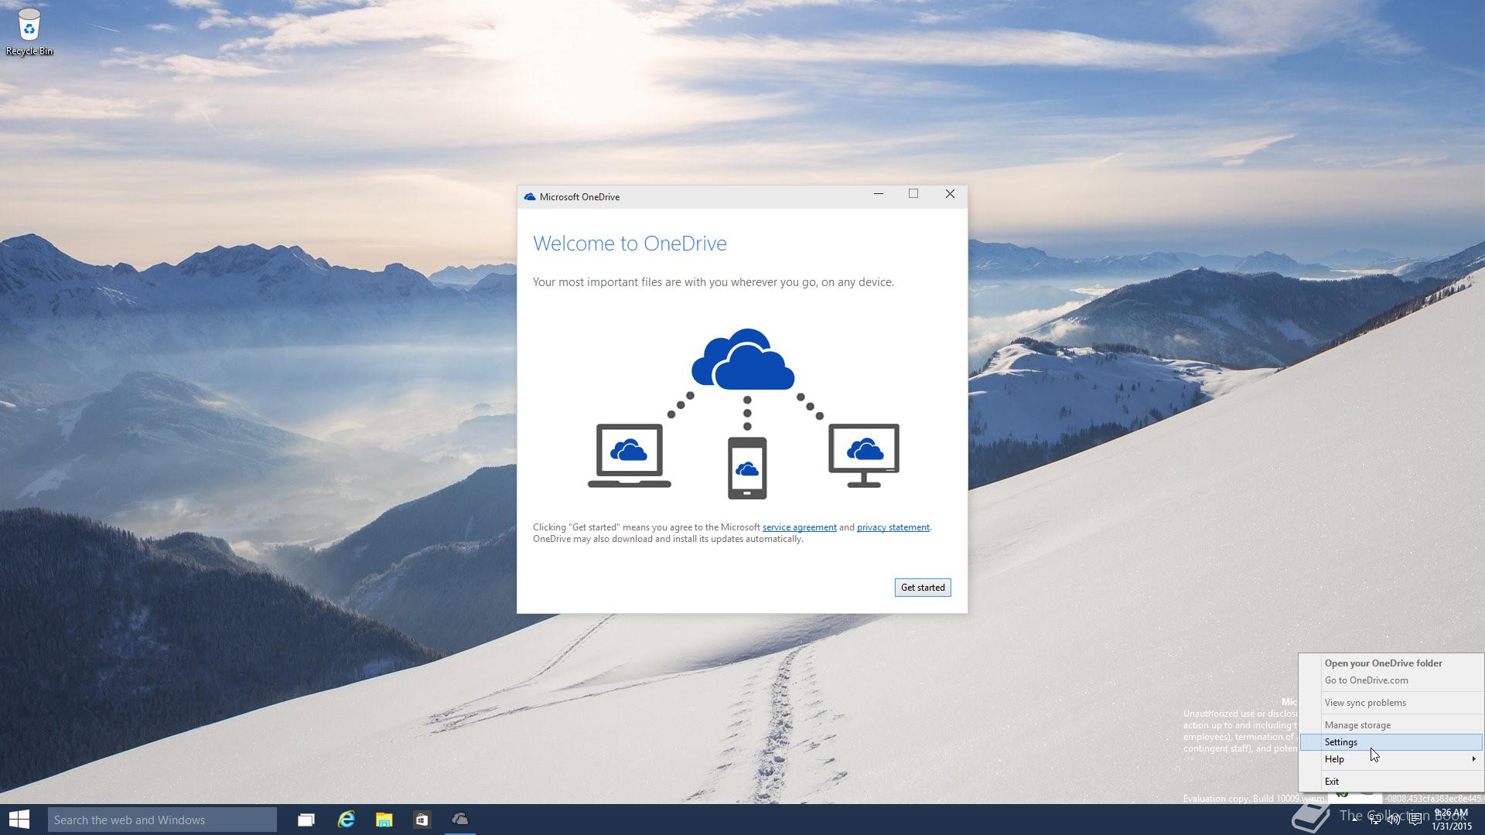1485x835 pixels.
Task: Choose Exit in the OneDrive menu
Action: [x=1391, y=782]
